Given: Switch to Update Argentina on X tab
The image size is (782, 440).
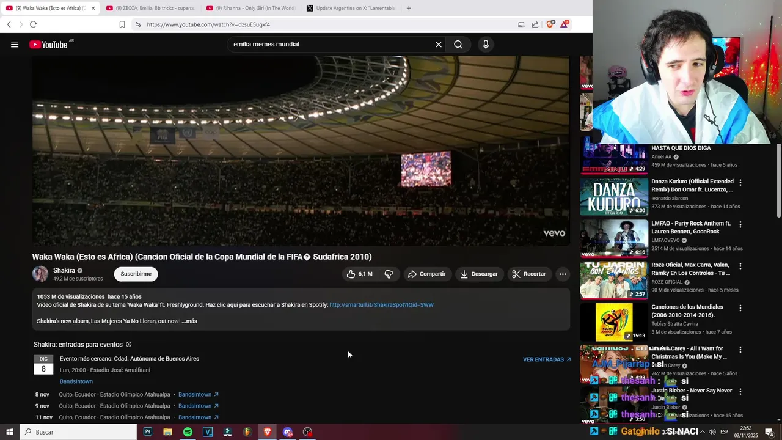Looking at the screenshot, I should pyautogui.click(x=351, y=8).
